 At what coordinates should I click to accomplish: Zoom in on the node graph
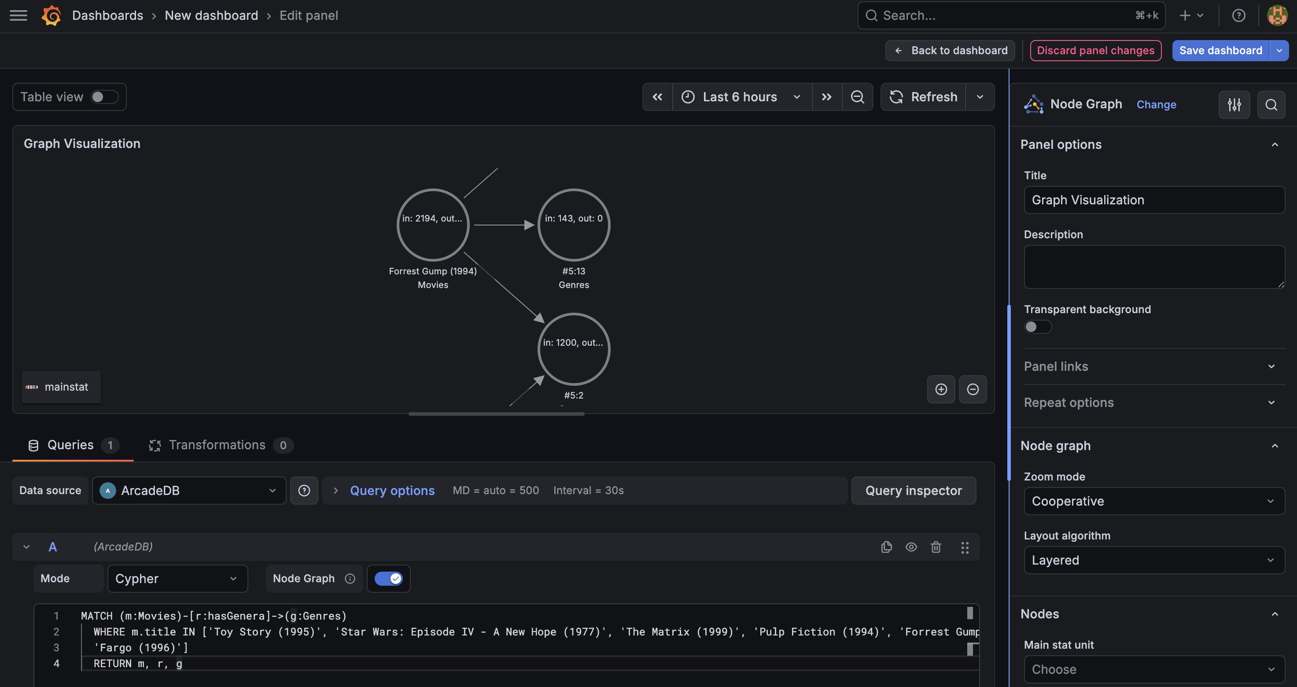point(941,389)
